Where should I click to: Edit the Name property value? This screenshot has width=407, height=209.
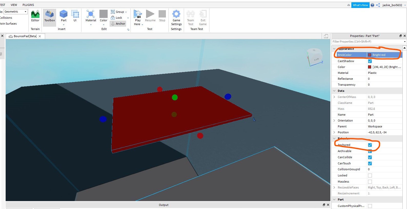tap(384, 115)
